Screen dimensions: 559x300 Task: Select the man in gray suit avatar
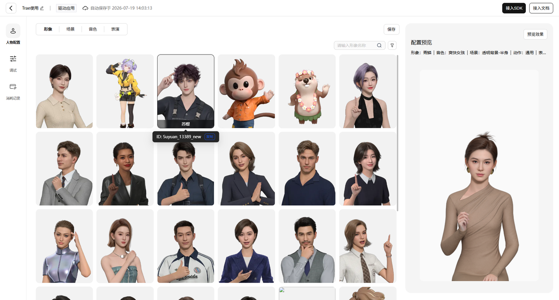click(64, 169)
